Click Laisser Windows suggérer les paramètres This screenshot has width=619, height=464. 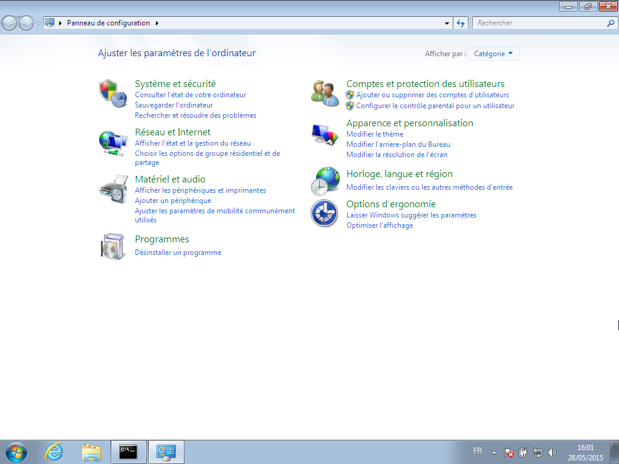[411, 215]
